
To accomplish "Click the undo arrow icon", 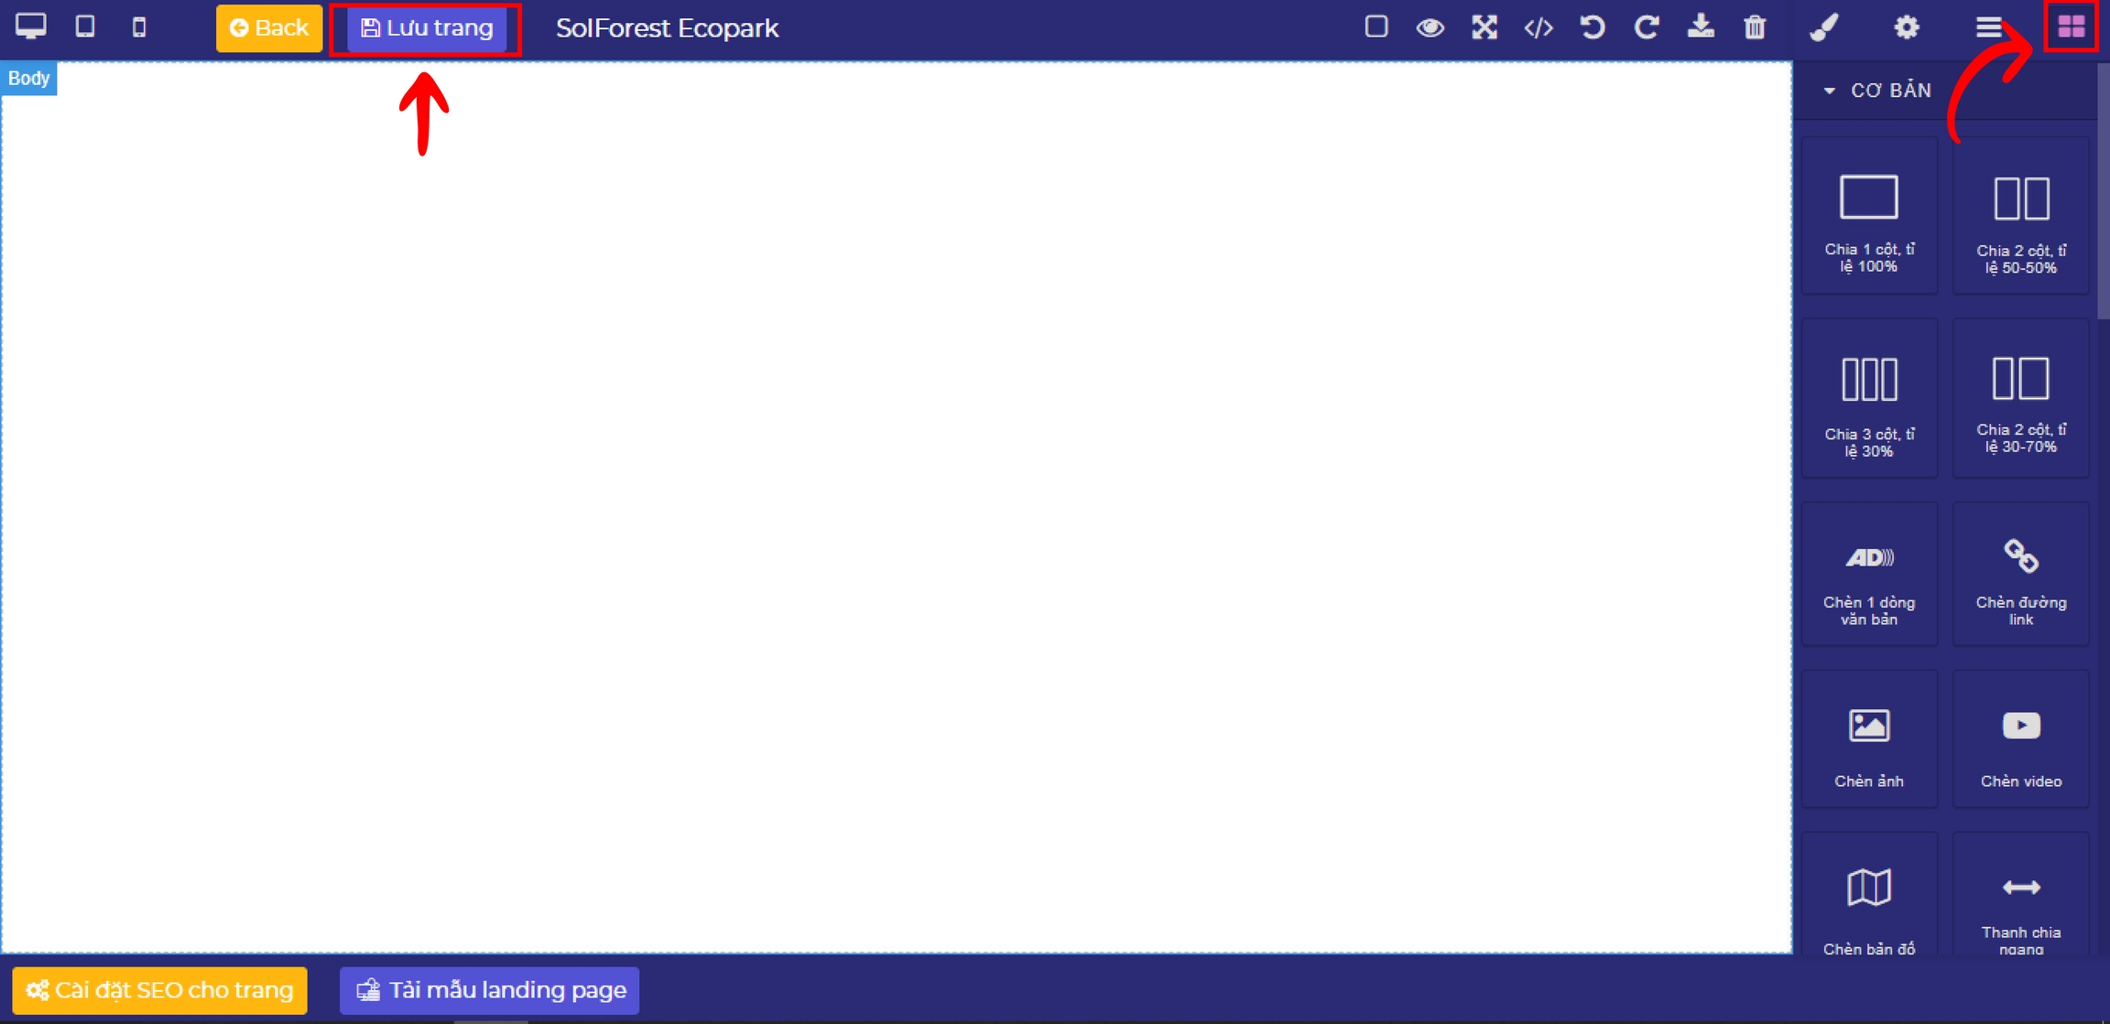I will coord(1592,27).
